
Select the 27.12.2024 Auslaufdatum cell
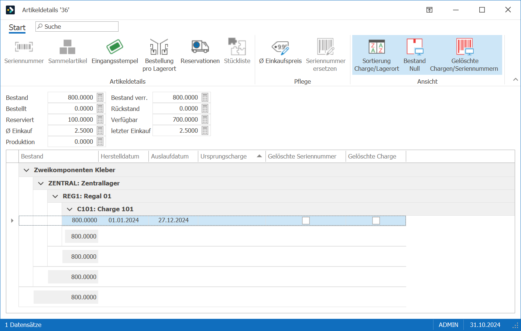pos(173,220)
